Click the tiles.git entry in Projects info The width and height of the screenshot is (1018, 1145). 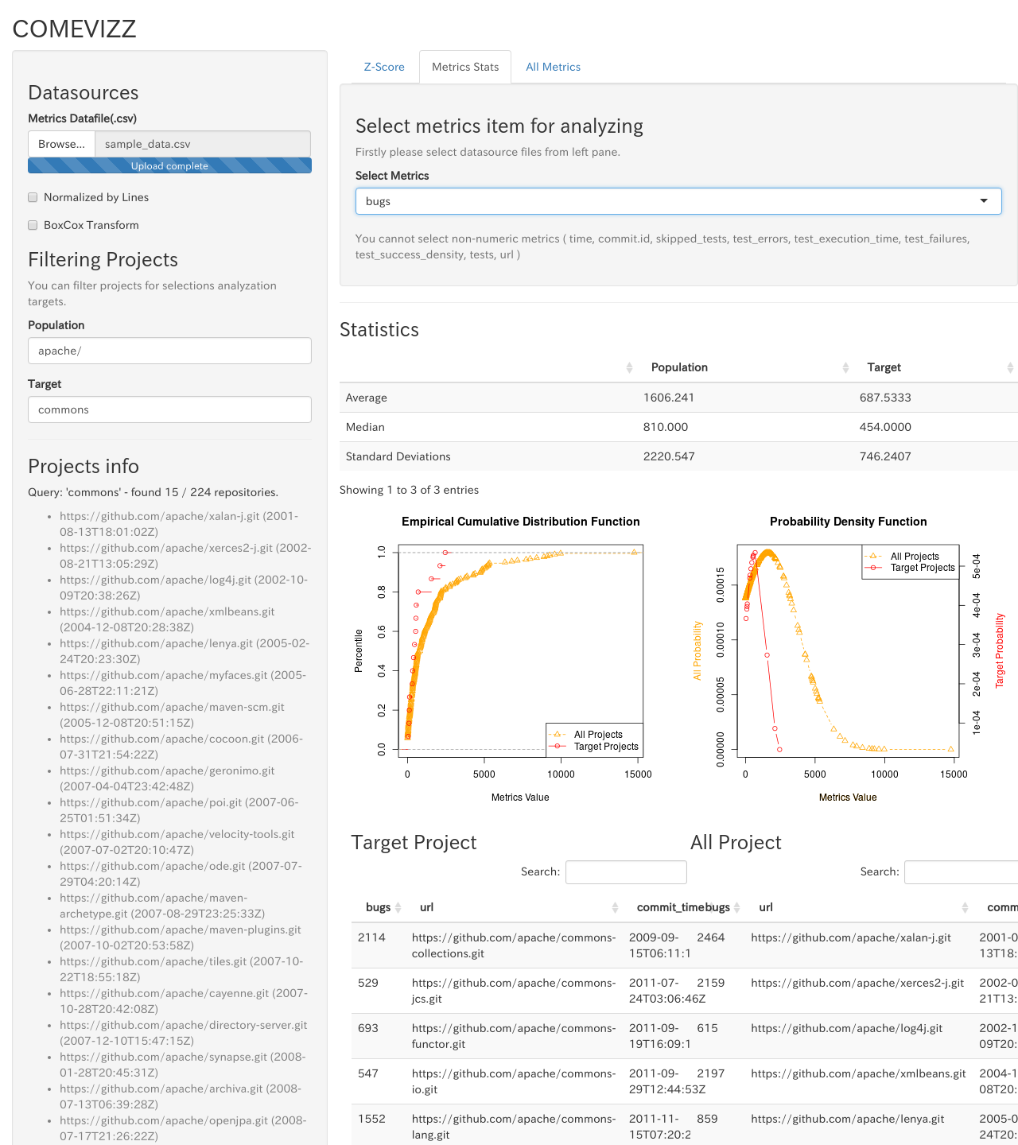point(181,969)
